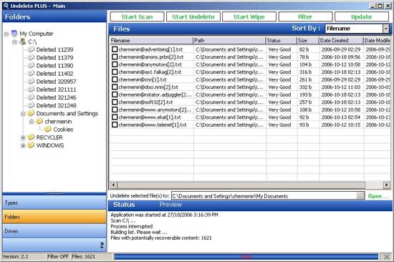Click the Open ... link
The image size is (394, 262).
tap(378, 196)
